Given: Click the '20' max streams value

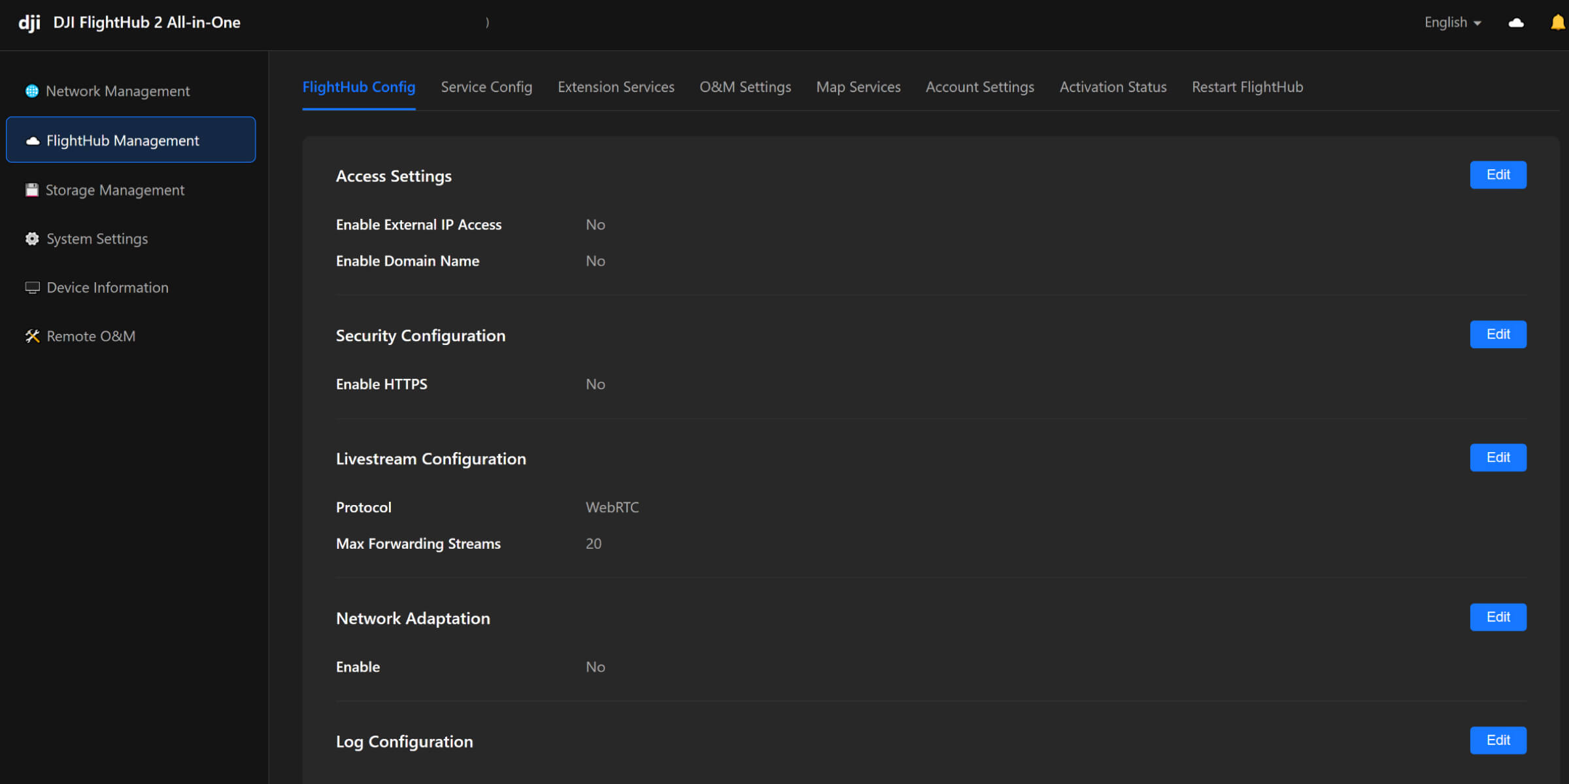Looking at the screenshot, I should point(594,544).
